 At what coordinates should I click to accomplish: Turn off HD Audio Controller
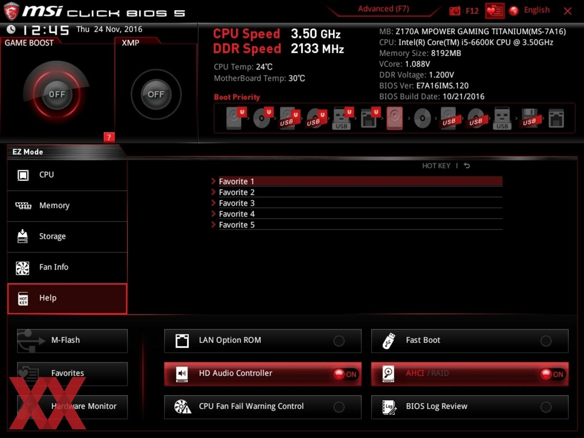(x=263, y=374)
